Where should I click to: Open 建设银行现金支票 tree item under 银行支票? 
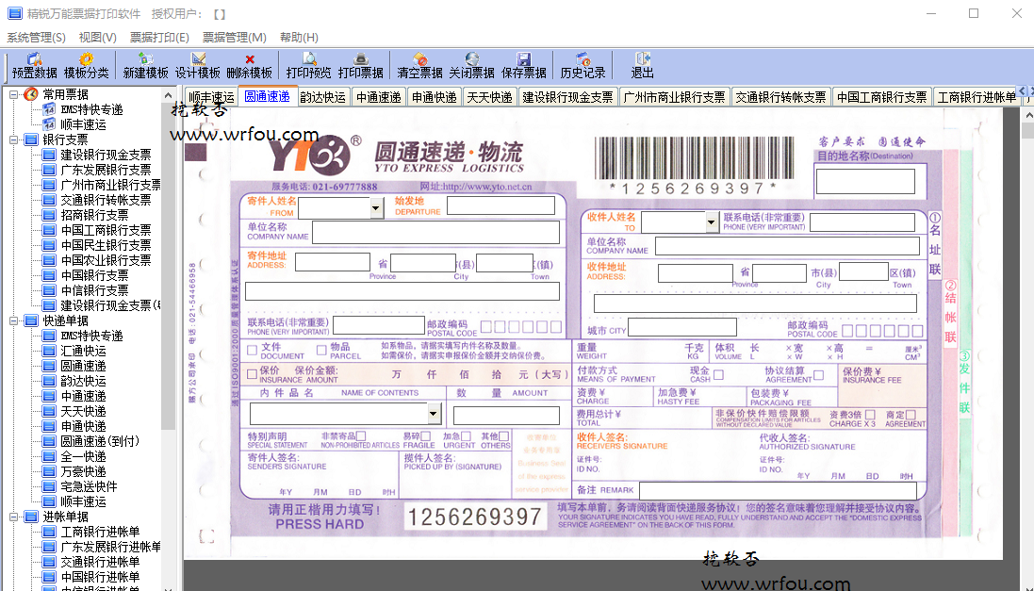[x=106, y=155]
